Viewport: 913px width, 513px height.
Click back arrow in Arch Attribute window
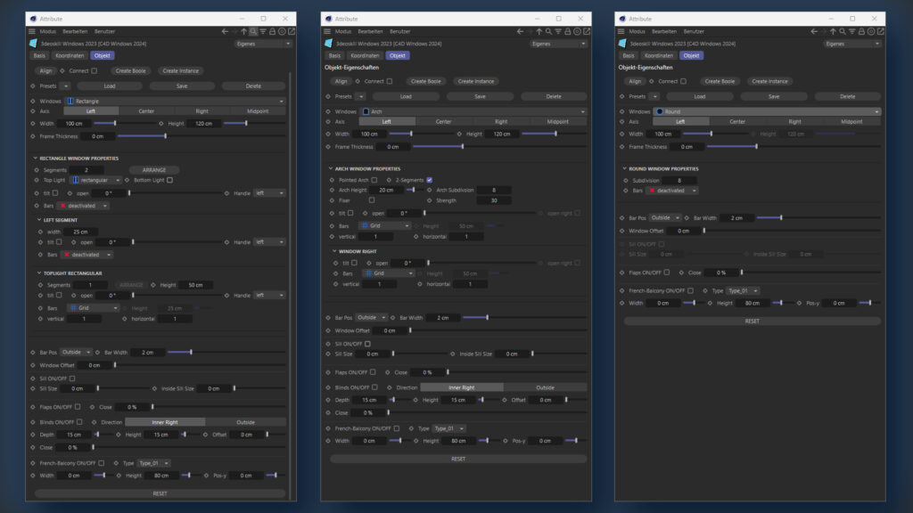(520, 31)
